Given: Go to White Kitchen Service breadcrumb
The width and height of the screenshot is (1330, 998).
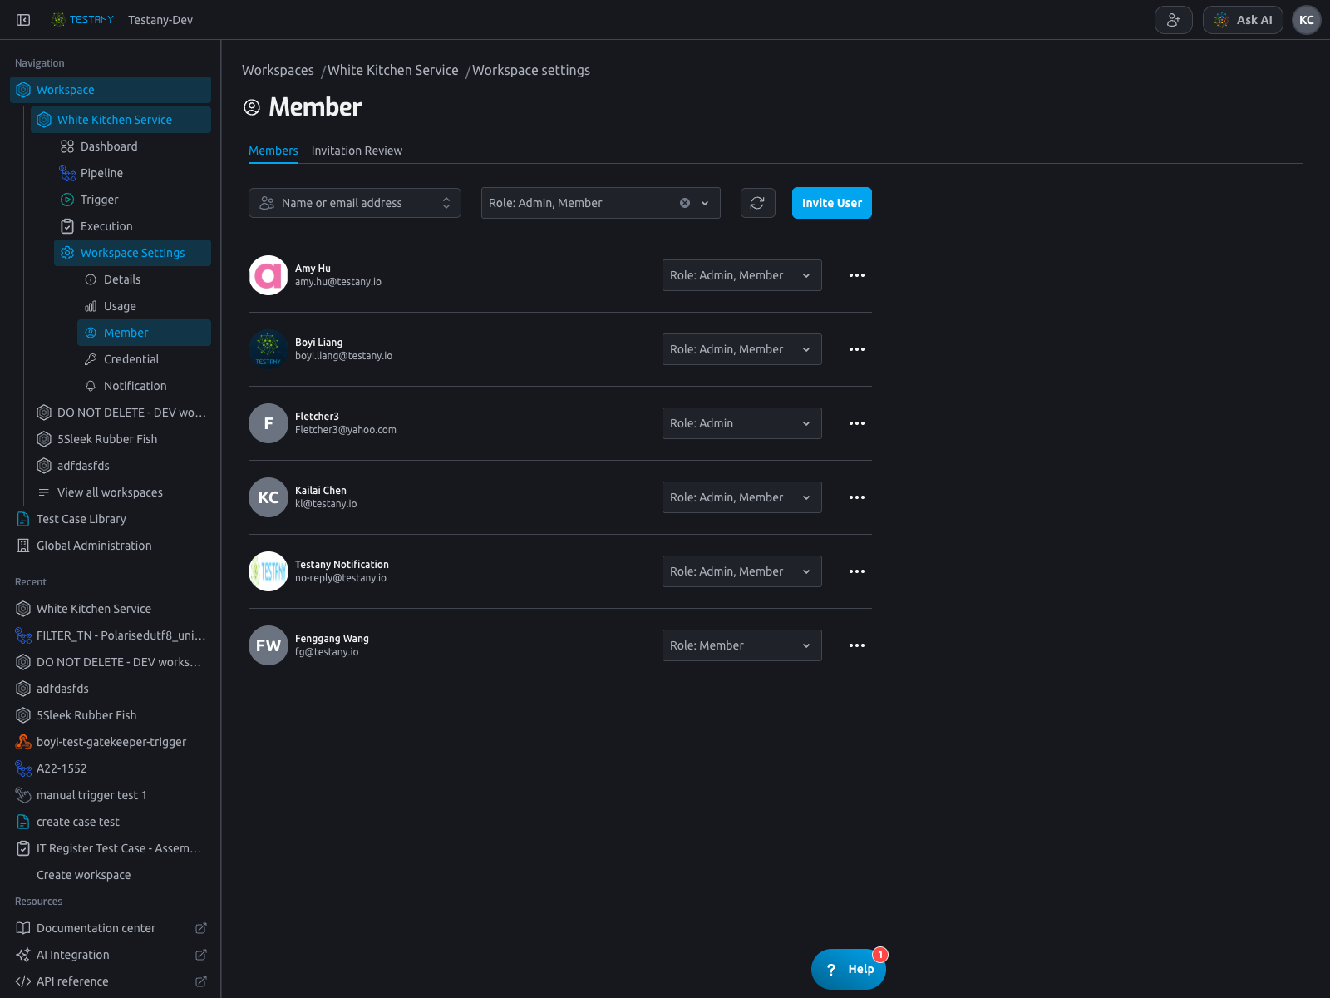Looking at the screenshot, I should pos(393,70).
